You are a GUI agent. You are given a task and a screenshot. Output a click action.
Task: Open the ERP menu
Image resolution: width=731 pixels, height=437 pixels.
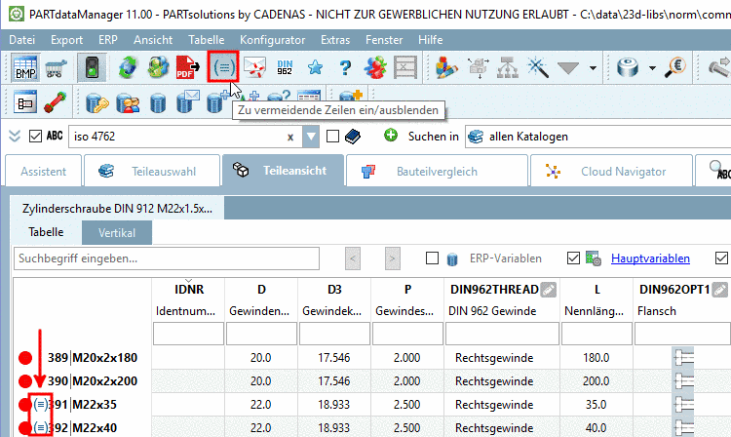(107, 40)
